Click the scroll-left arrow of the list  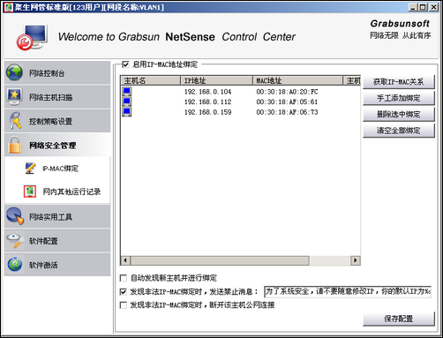(125, 260)
